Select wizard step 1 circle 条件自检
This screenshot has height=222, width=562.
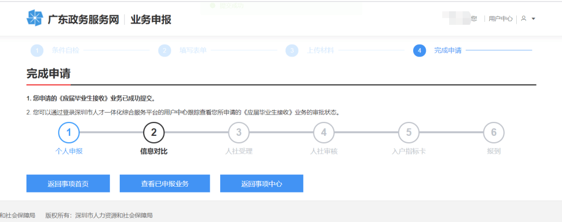click(x=37, y=50)
